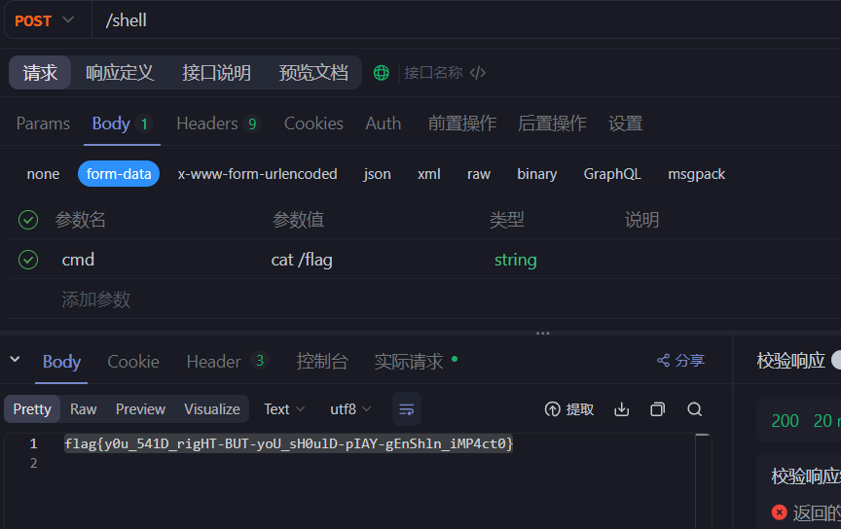Viewport: 841px width, 529px height.
Task: Click the red error icon beside 返回的
Action: coord(780,512)
